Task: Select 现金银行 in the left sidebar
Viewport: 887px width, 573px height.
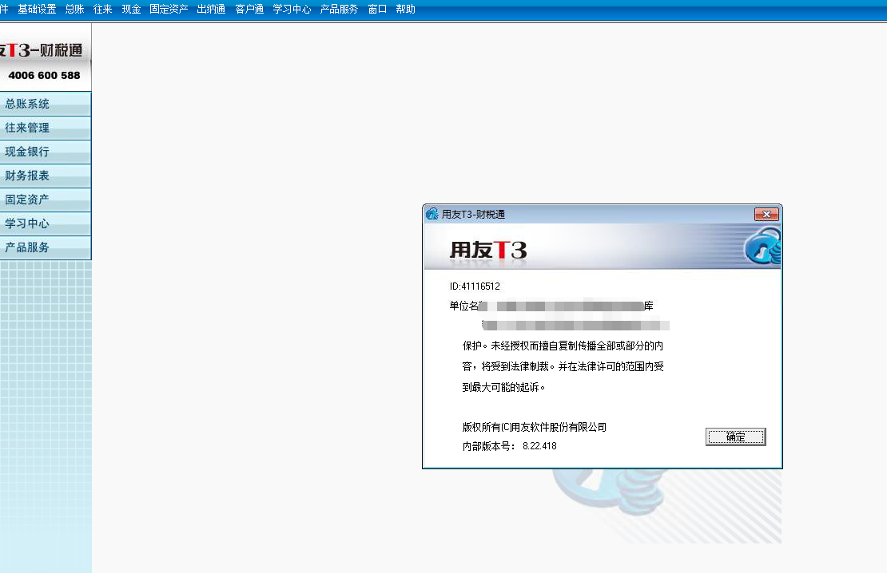Action: [x=46, y=152]
